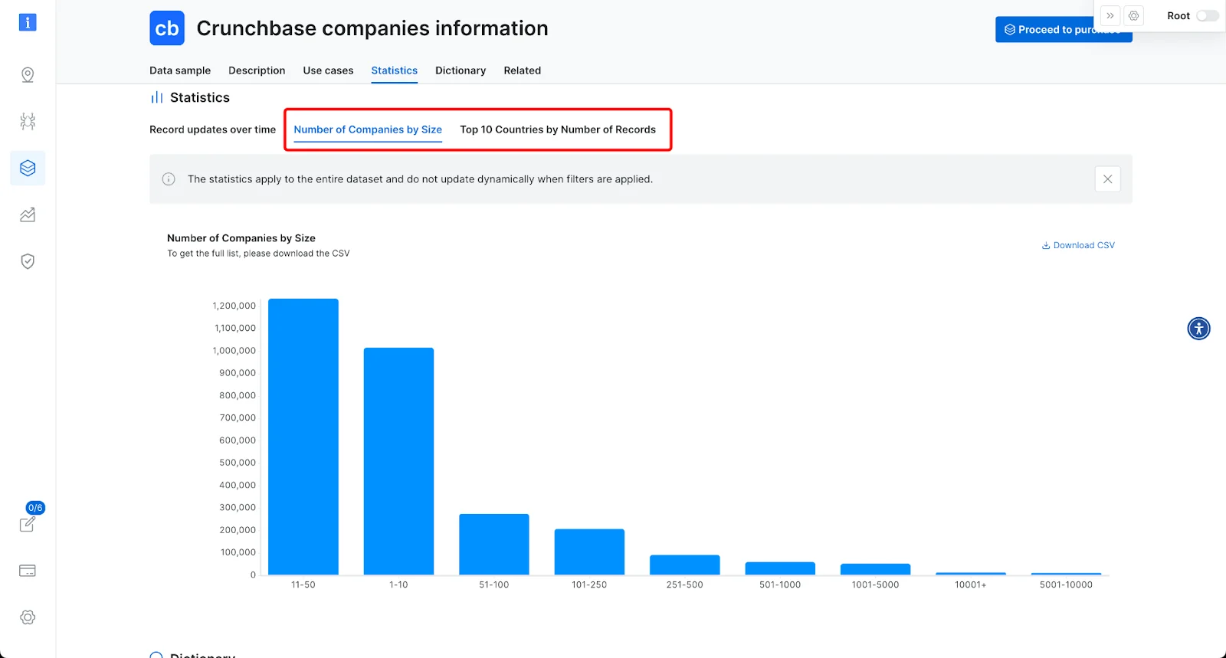Click the Crunchbase companies information title
Screen dimensions: 1226x658
point(372,28)
